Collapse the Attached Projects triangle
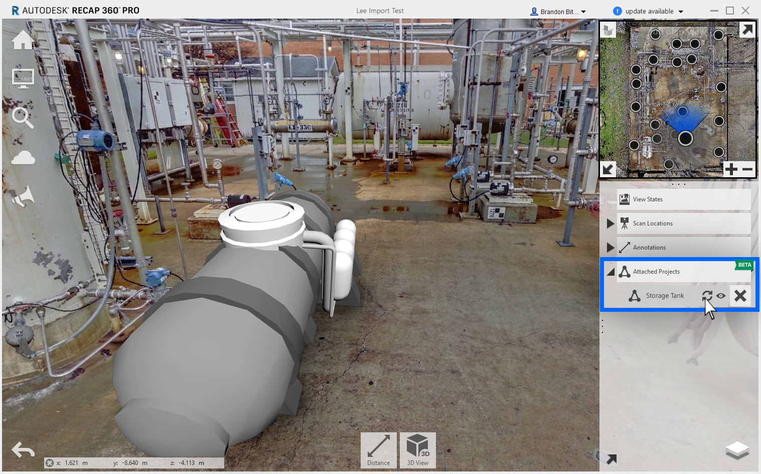The width and height of the screenshot is (761, 474). (611, 272)
